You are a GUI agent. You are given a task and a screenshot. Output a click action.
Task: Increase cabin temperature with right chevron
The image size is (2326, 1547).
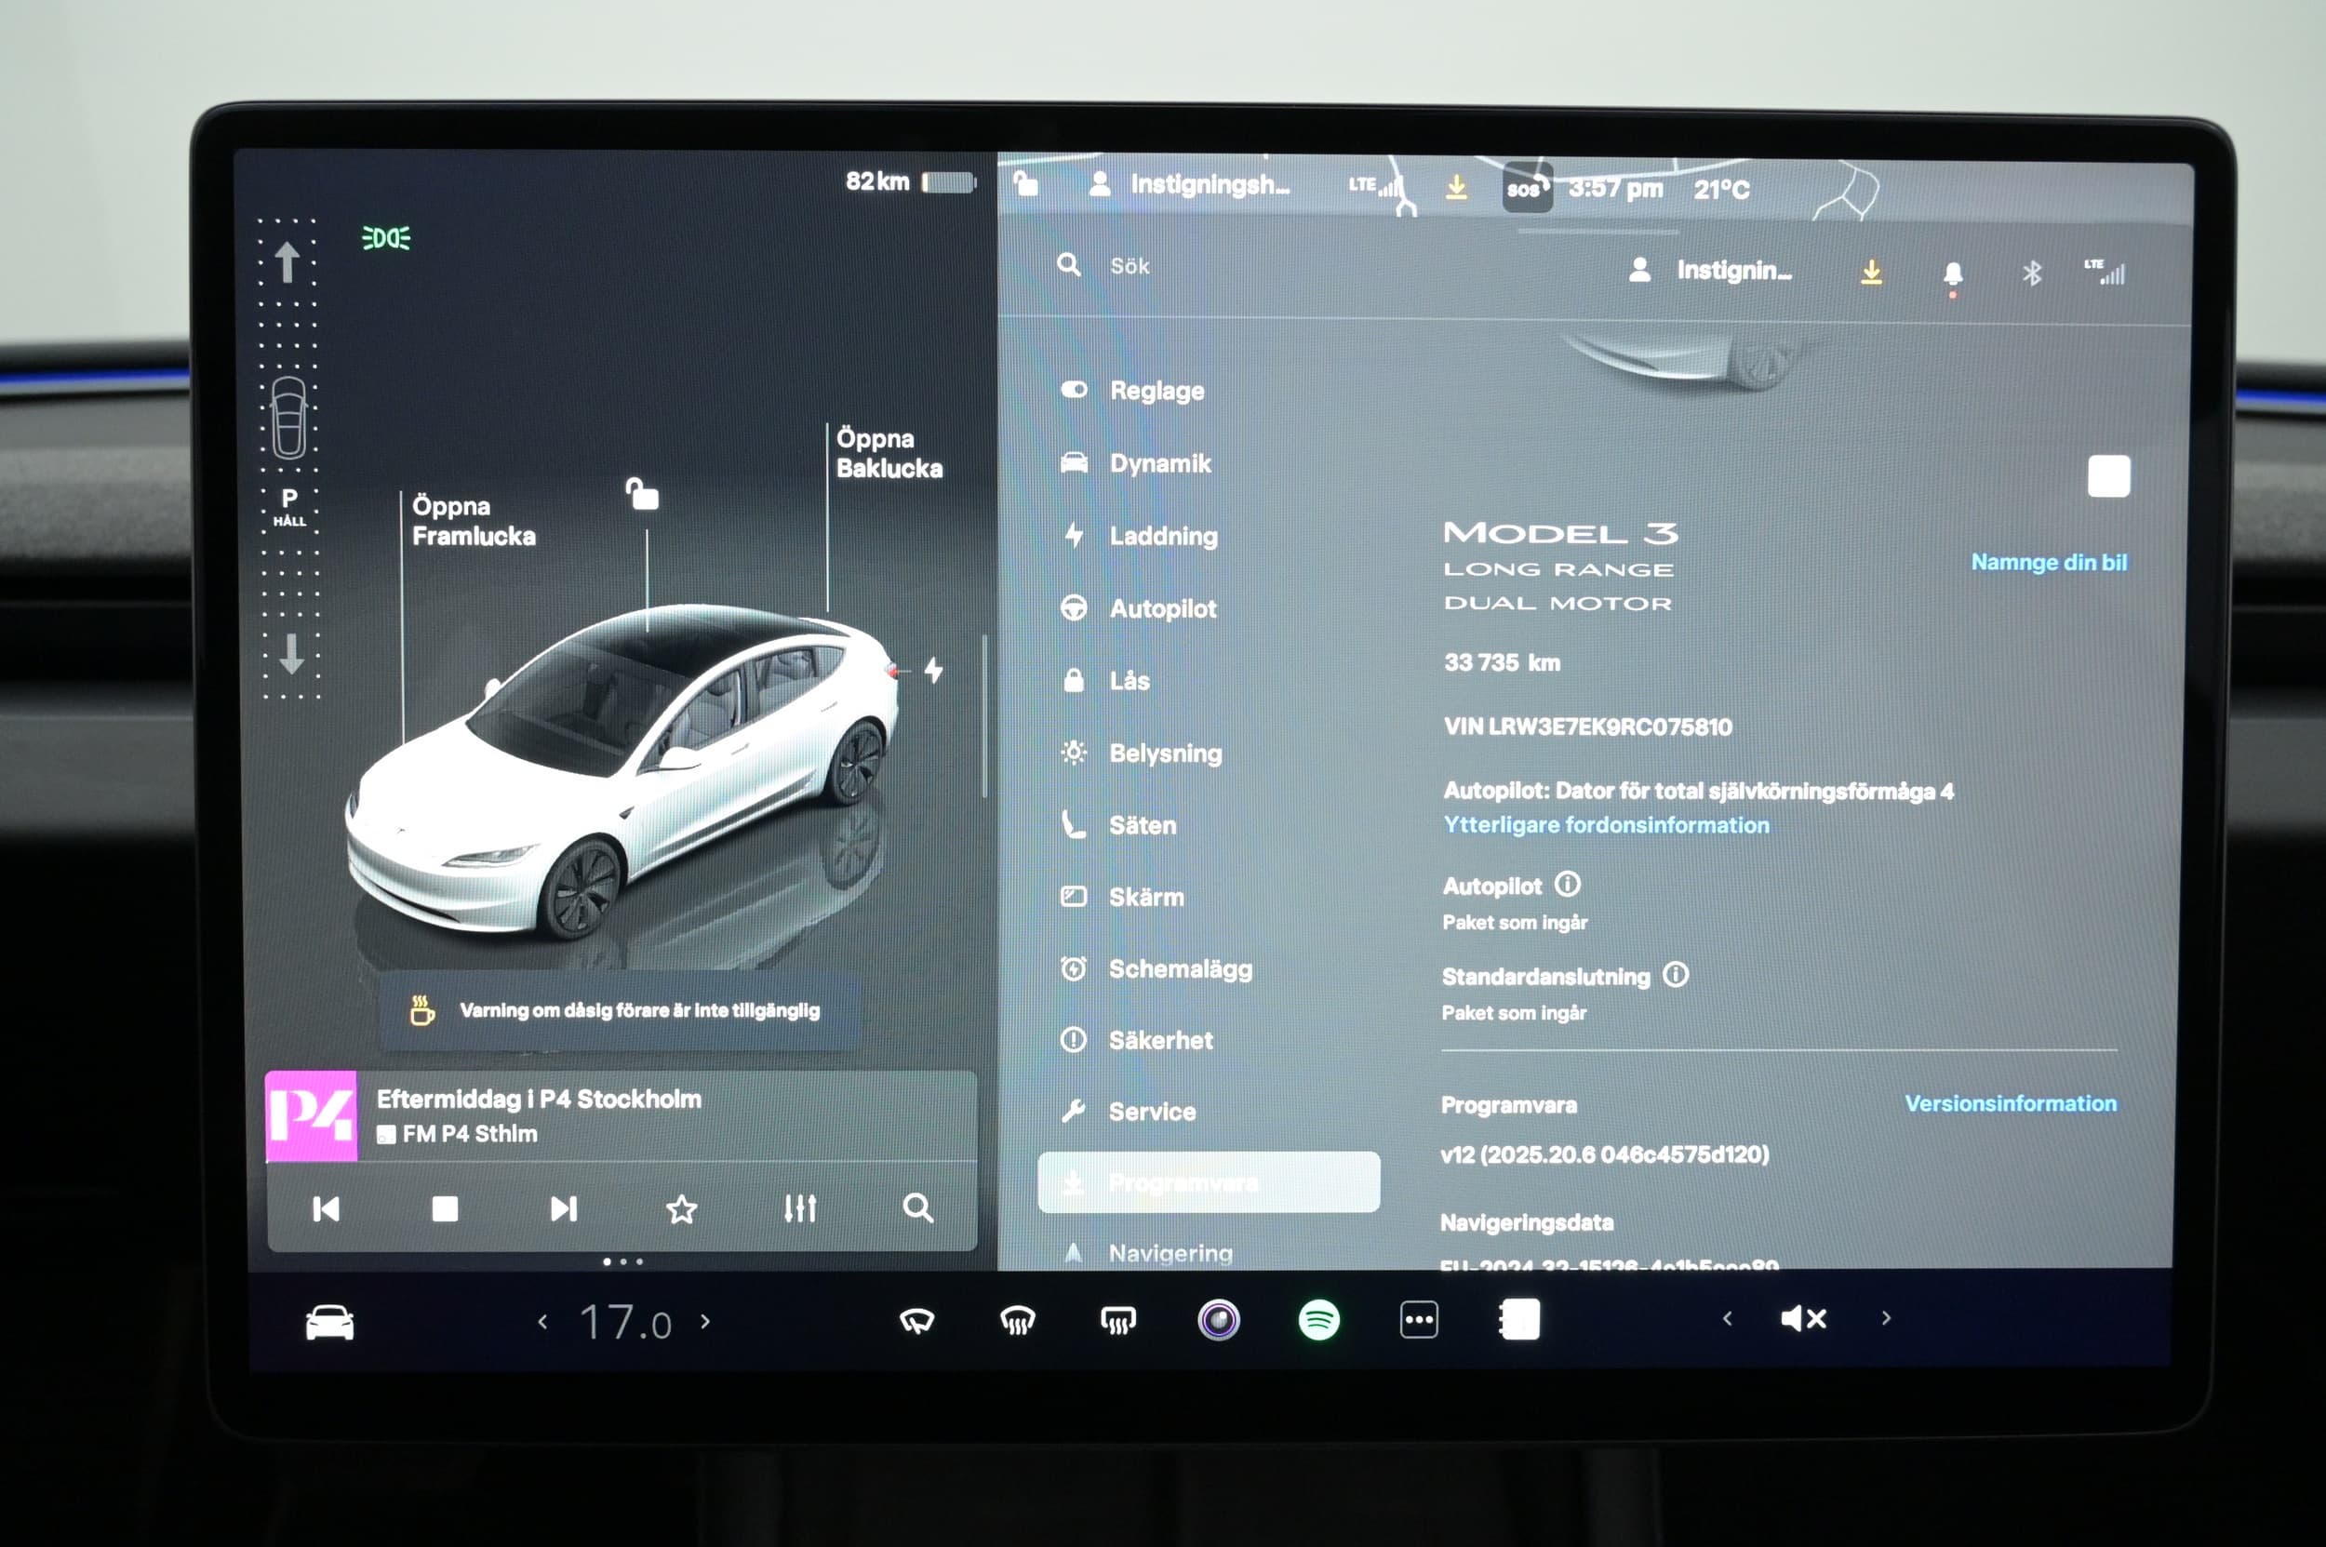pos(704,1321)
